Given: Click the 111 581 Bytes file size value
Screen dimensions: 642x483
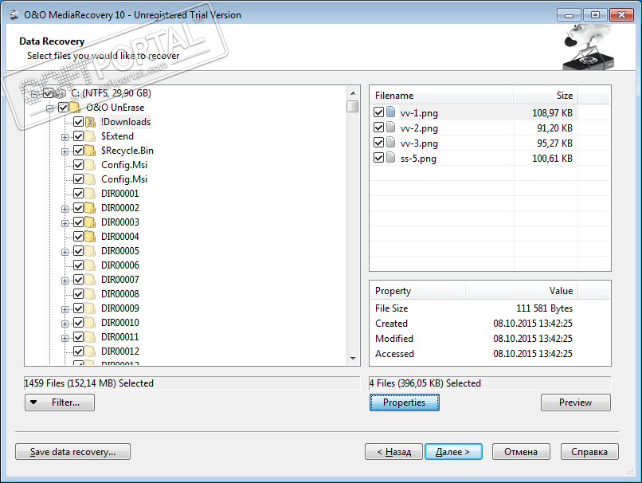Looking at the screenshot, I should tap(544, 308).
